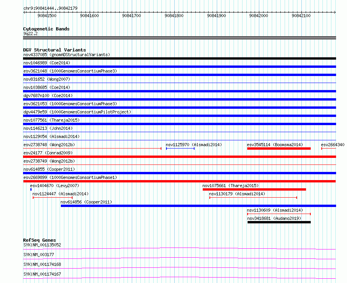Click the red esv3545114 variant bar

tap(279, 149)
